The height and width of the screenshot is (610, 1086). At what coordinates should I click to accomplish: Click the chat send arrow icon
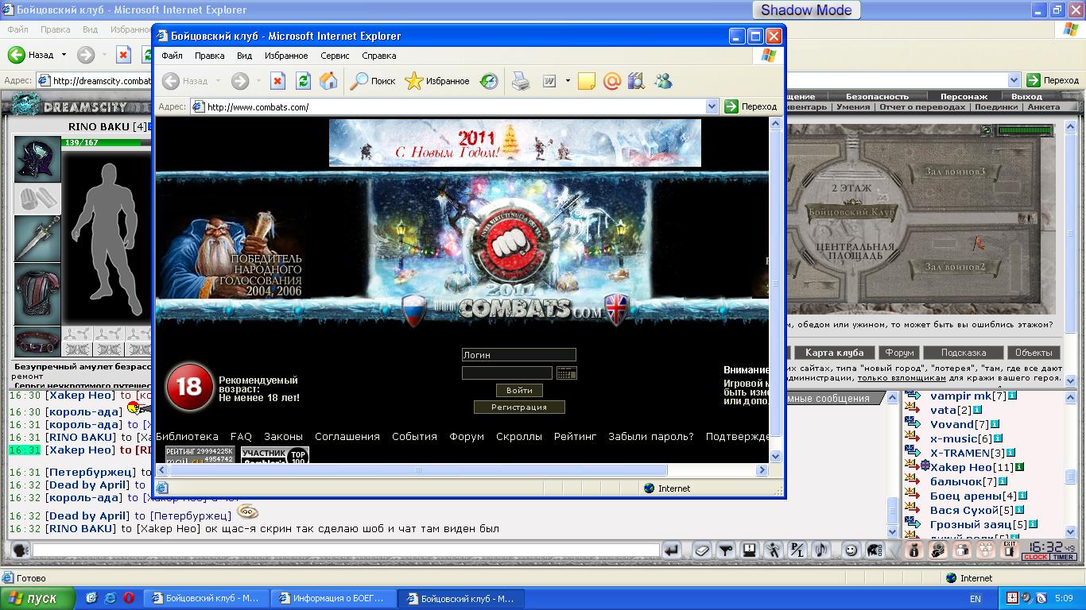(672, 550)
